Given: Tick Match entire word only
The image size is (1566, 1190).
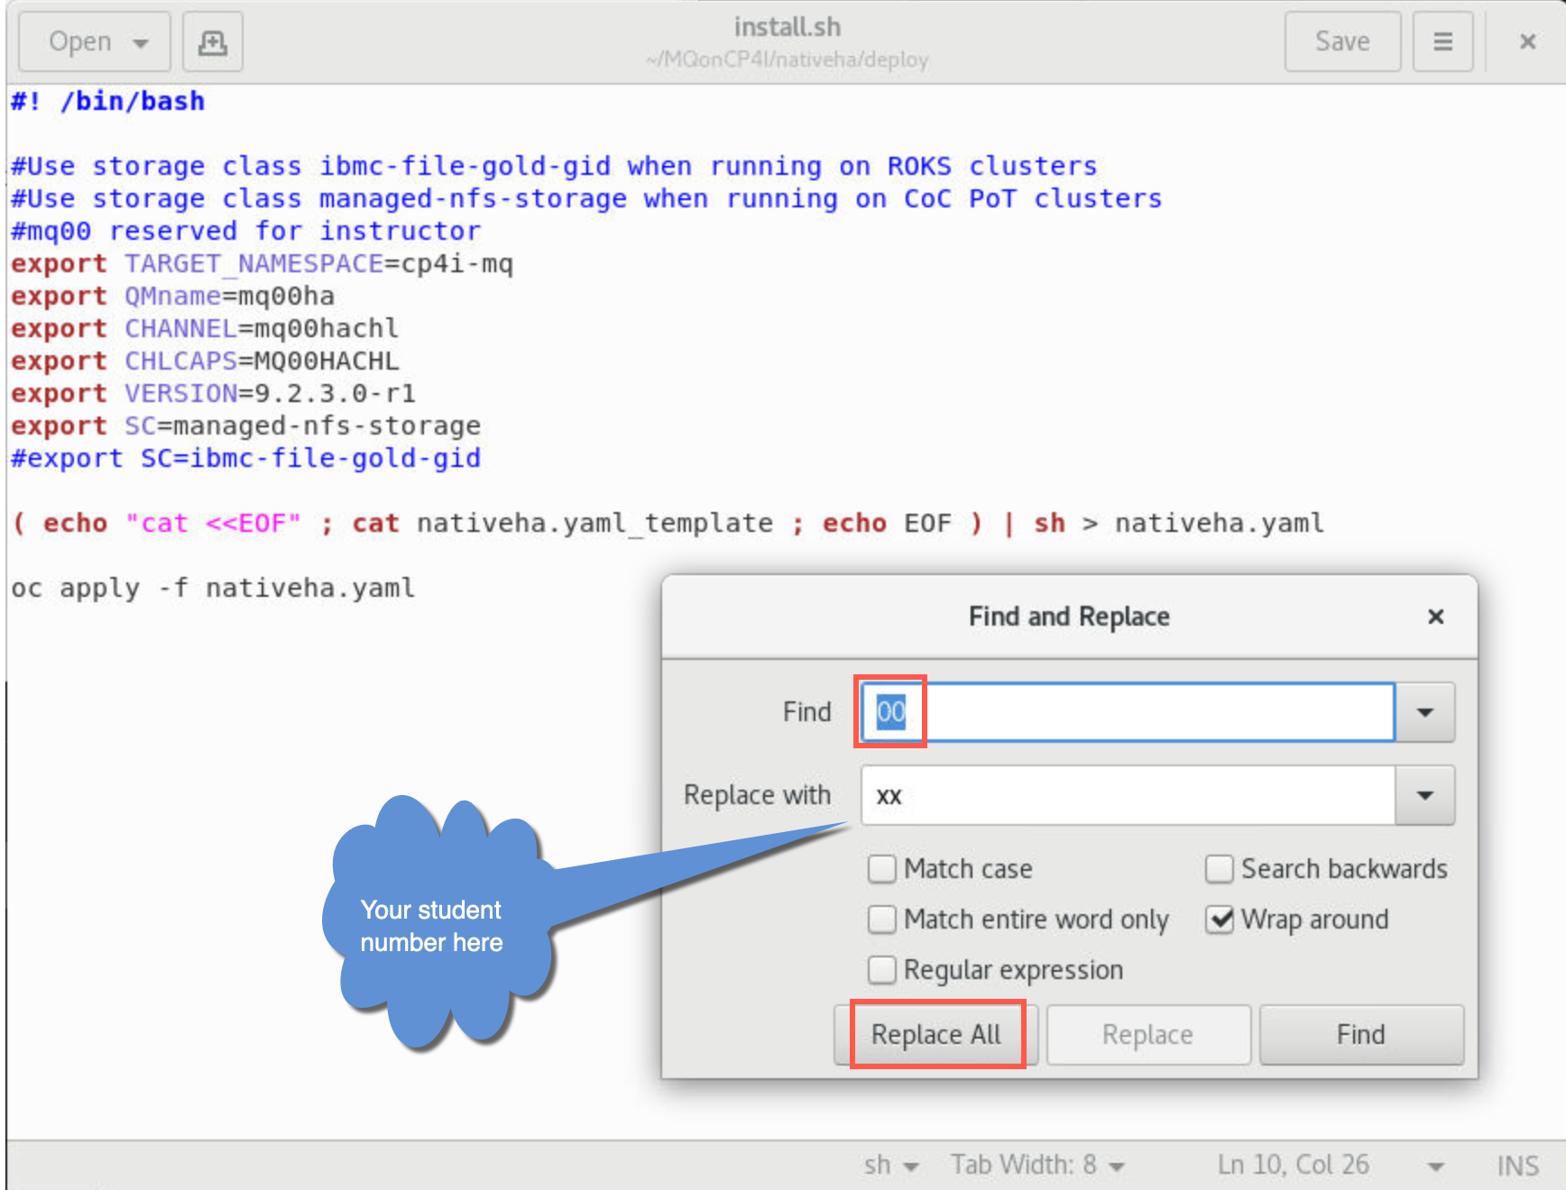Looking at the screenshot, I should (x=881, y=920).
